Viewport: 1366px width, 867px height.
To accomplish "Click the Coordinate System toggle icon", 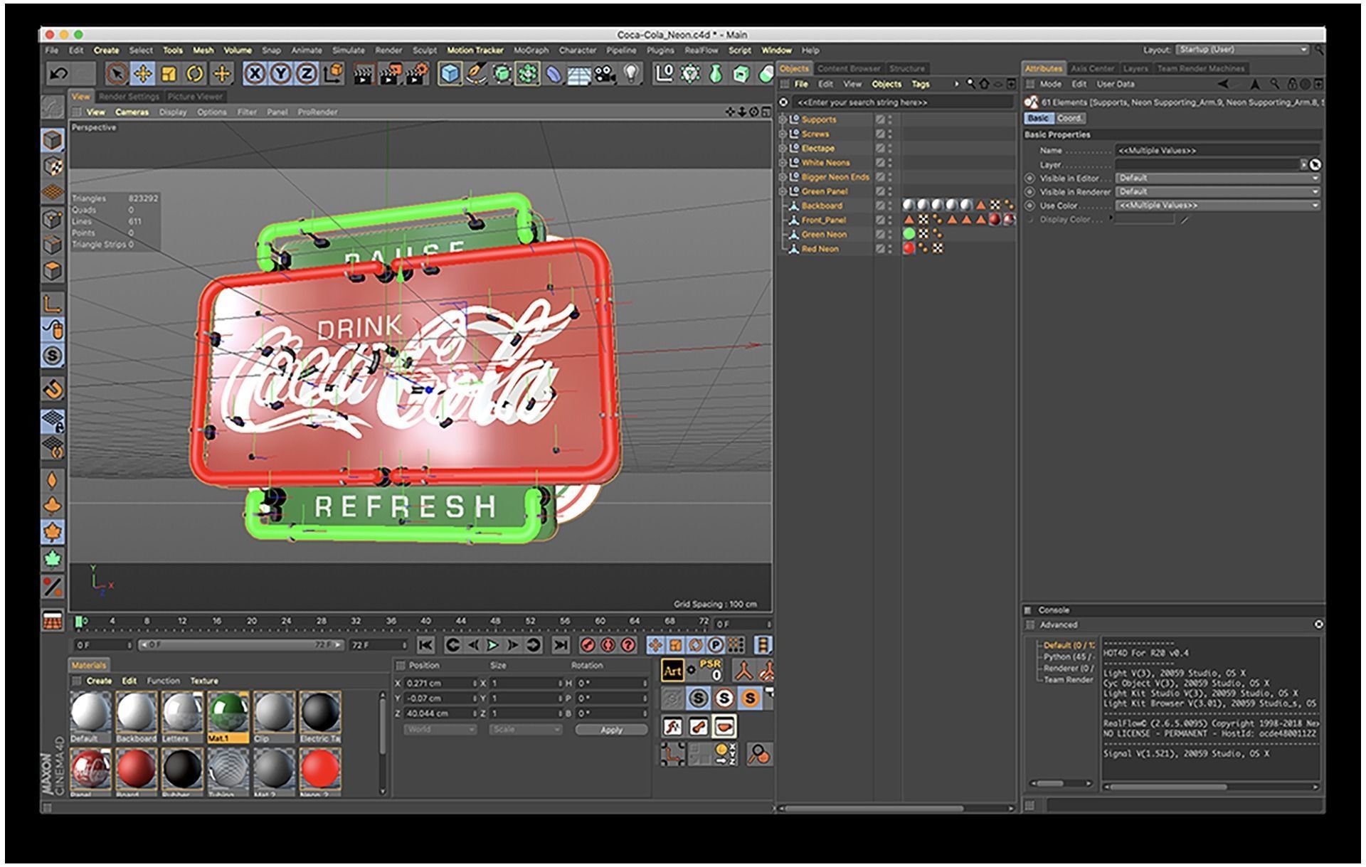I will point(333,73).
